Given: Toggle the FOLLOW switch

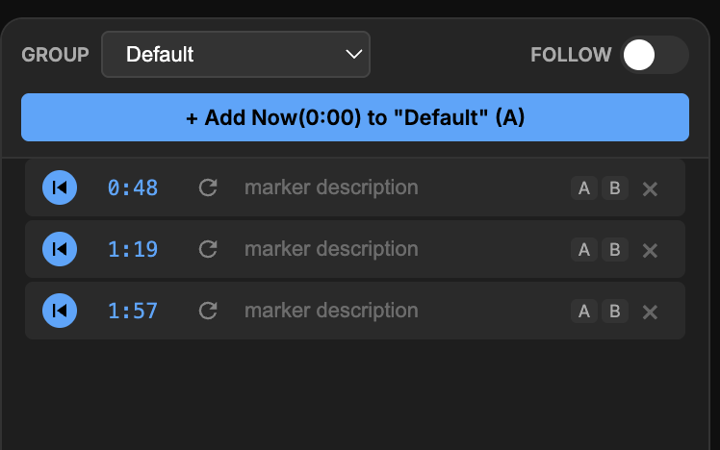Looking at the screenshot, I should [655, 55].
